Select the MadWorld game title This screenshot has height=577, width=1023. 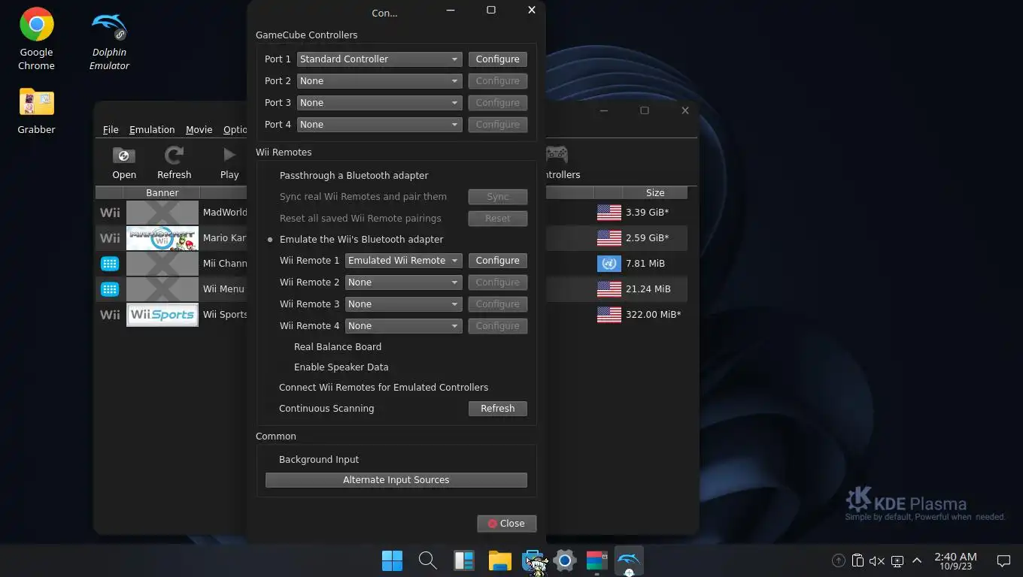click(x=224, y=213)
